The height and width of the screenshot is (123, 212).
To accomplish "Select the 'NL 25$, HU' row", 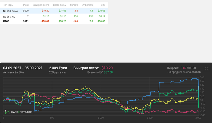I will pyautogui.click(x=54, y=16).
